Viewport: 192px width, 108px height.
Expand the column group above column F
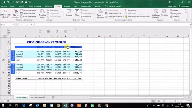pyautogui.click(x=40, y=31)
